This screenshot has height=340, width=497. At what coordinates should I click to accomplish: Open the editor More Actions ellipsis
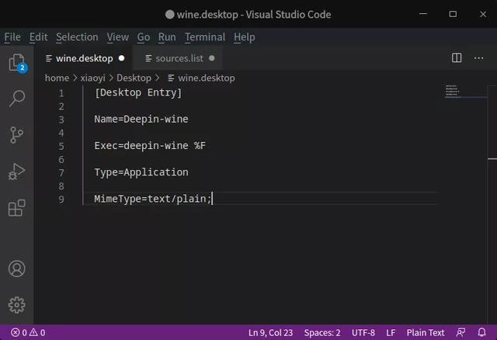tap(478, 58)
